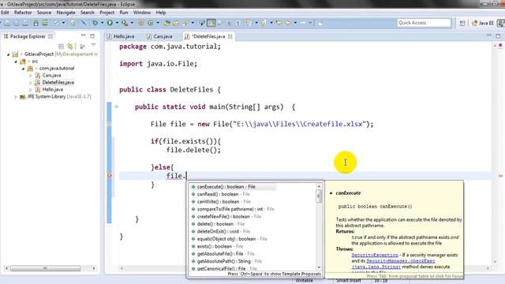Click the Search flashlight toolbar icon
The height and width of the screenshot is (284, 505).
point(185,23)
